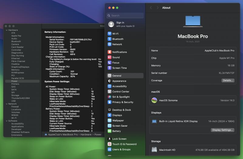Open Screen Time settings
Screen dimensions: 243x159
point(119,68)
